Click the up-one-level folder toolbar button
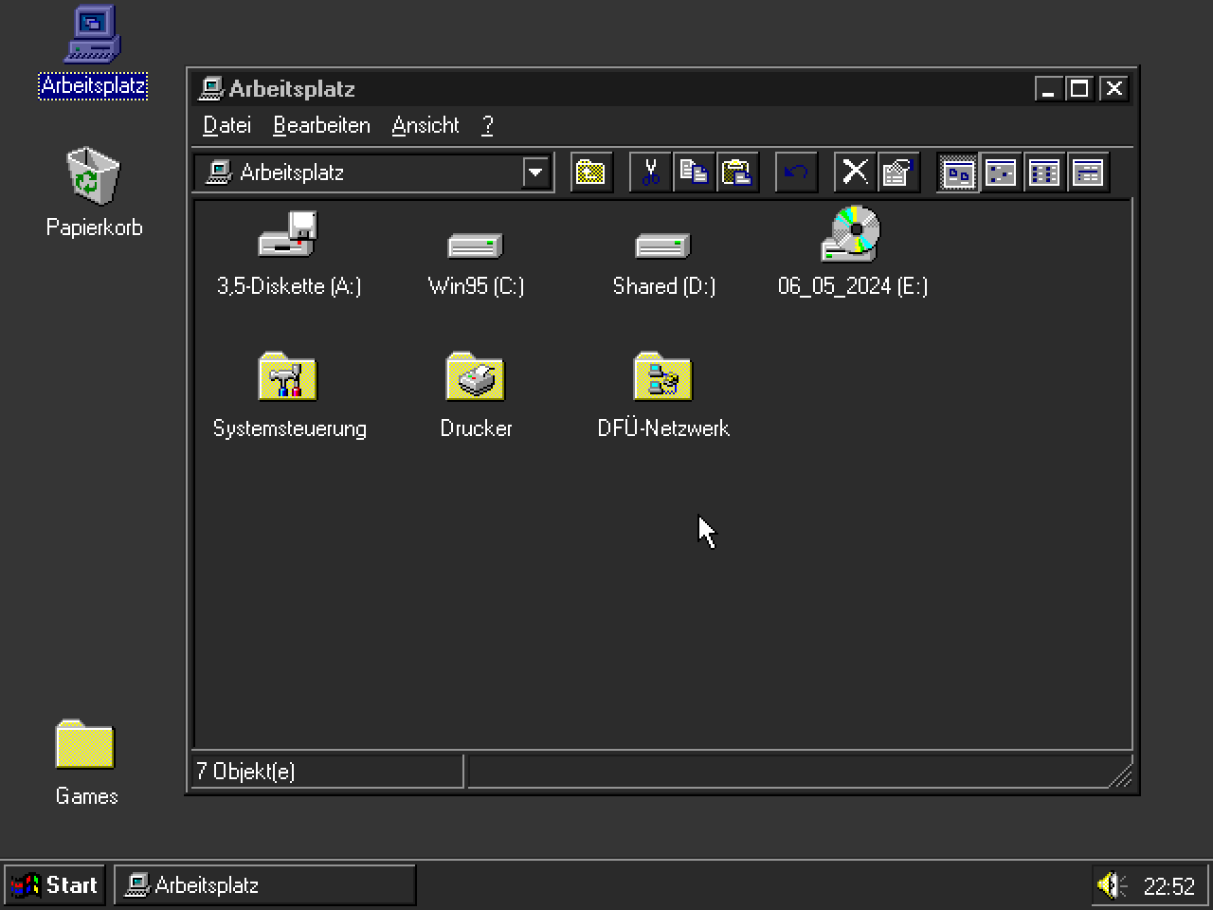Viewport: 1213px width, 910px height. 591,173
